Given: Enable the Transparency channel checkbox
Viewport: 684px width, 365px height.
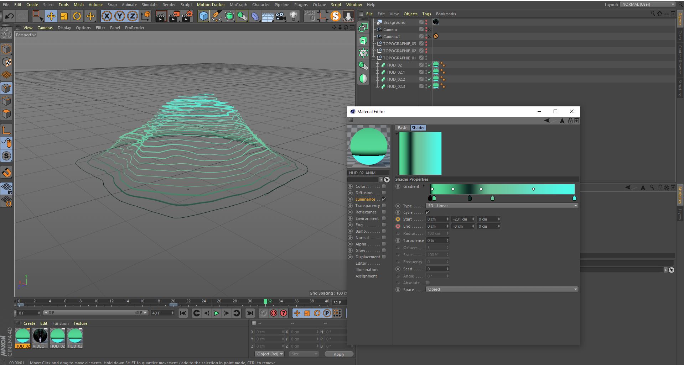Looking at the screenshot, I should 384,206.
